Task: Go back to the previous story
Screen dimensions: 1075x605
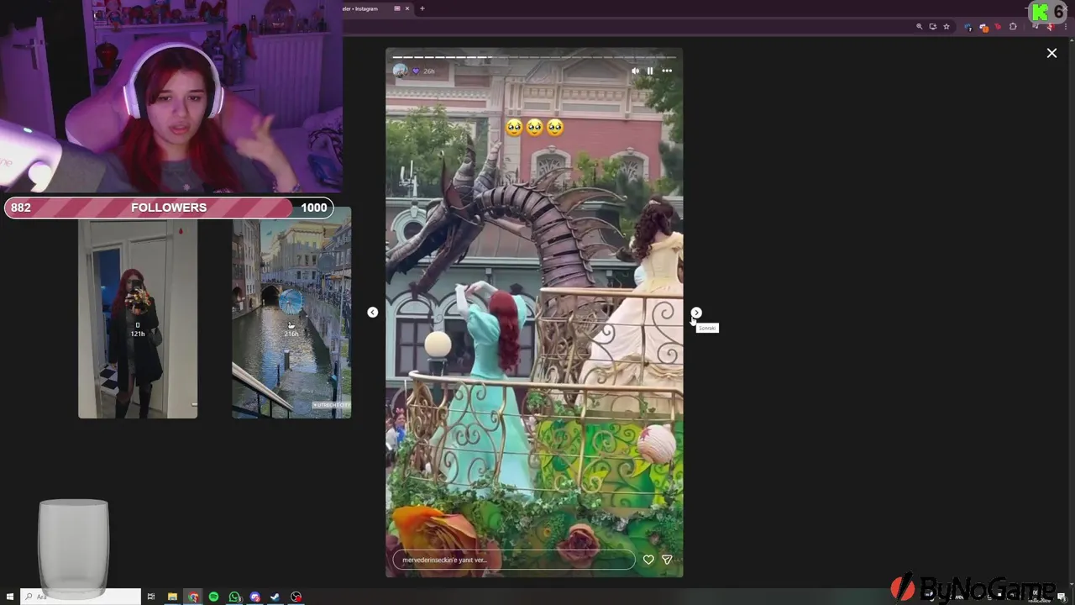Action: (372, 313)
